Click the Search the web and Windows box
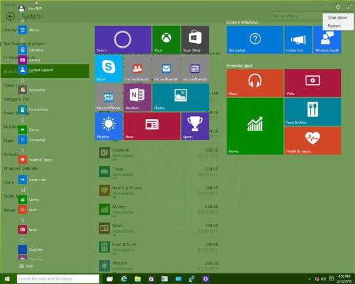This screenshot has width=355, height=284. tap(58, 279)
